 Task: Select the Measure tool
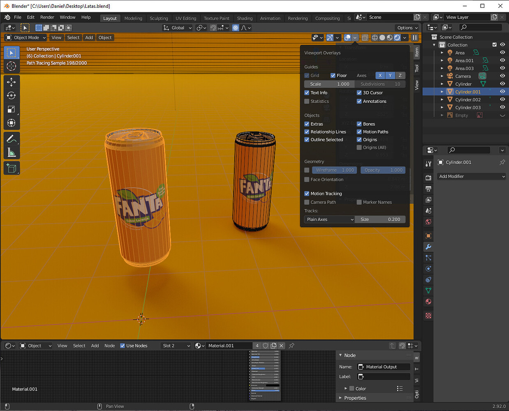[x=12, y=152]
